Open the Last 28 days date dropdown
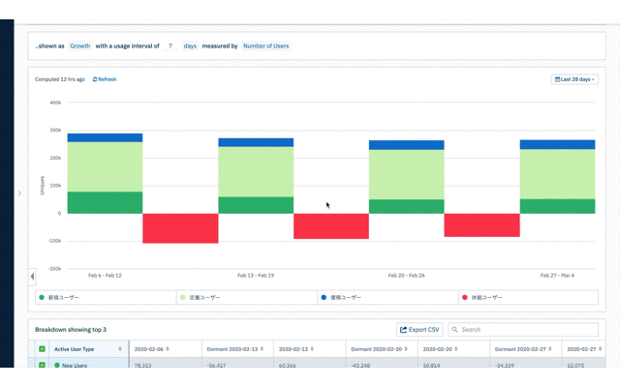The height and width of the screenshot is (387, 620). [x=575, y=79]
